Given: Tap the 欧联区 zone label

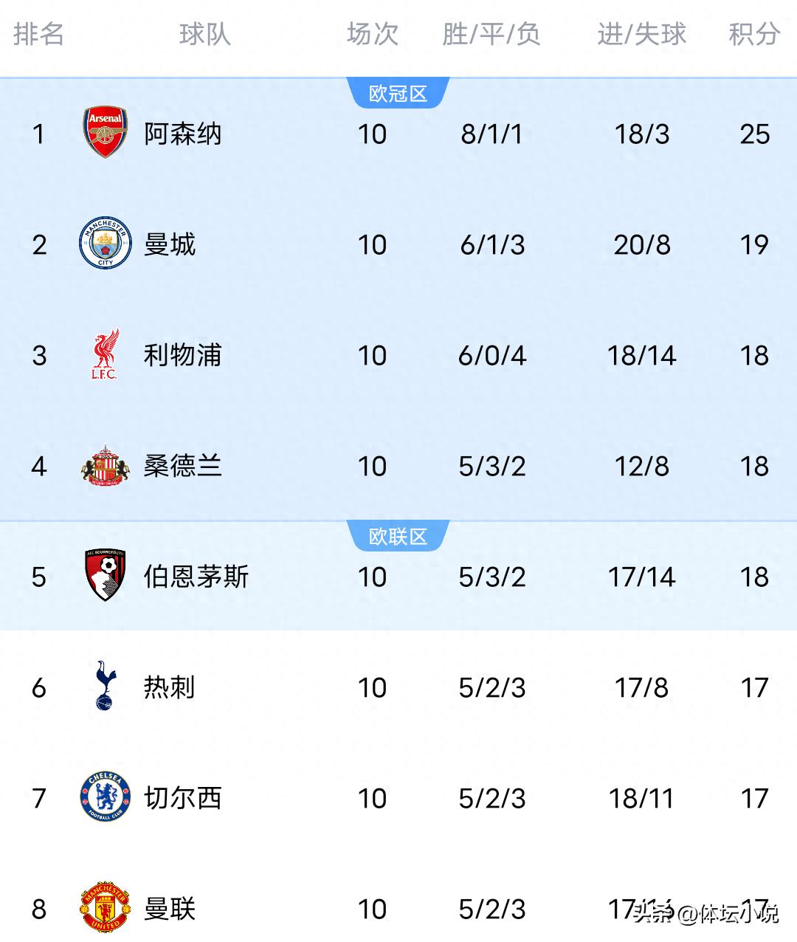Looking at the screenshot, I should point(398,537).
